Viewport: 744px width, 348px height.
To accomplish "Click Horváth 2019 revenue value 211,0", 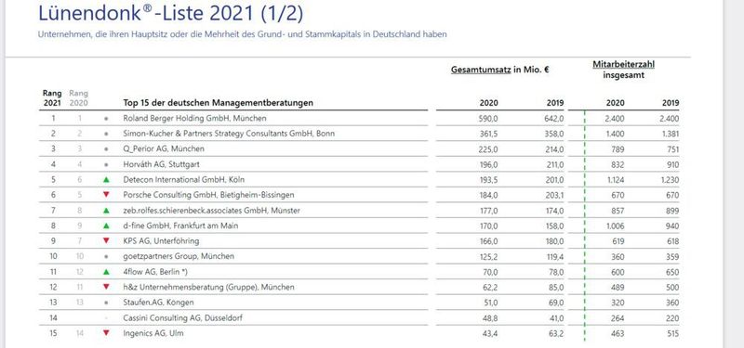I will [x=554, y=164].
